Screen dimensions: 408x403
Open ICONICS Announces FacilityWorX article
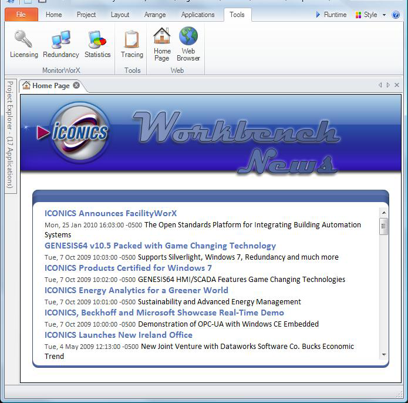point(110,213)
